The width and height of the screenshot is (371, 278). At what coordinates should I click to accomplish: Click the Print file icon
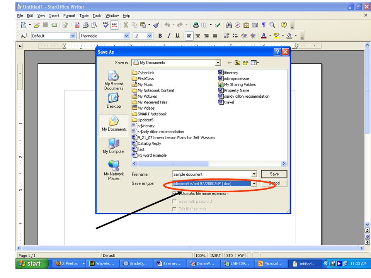(x=85, y=25)
